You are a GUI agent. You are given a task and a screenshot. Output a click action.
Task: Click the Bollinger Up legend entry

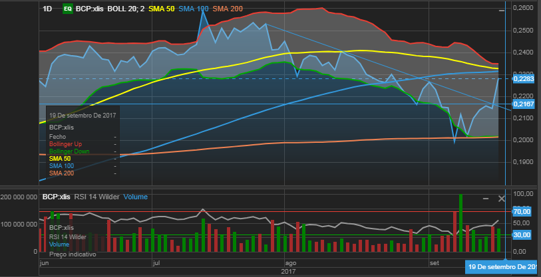click(x=66, y=144)
